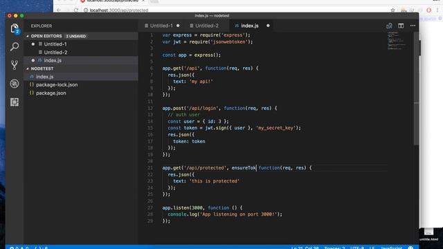Image resolution: width=443 pixels, height=249 pixels.
Task: Click the app.get('/api' route line
Action: coord(210,68)
